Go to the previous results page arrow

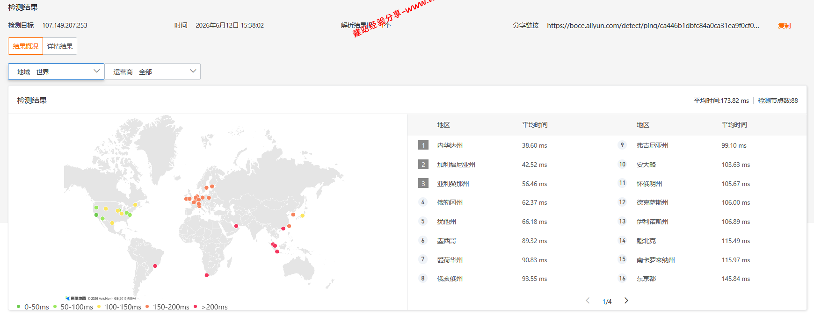click(x=588, y=301)
